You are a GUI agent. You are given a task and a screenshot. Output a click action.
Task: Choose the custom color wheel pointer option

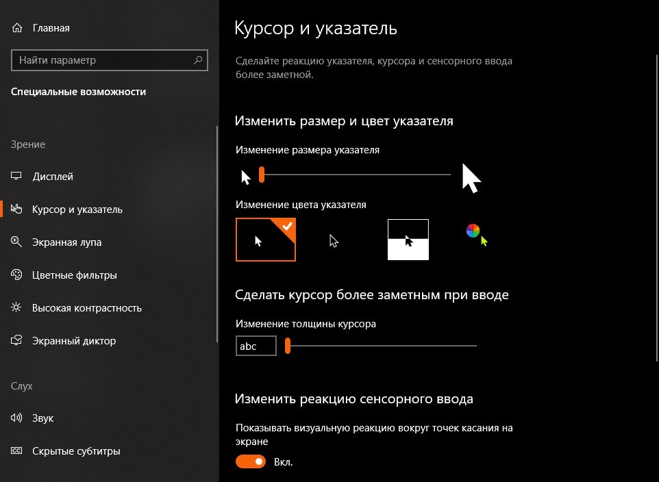tap(475, 235)
